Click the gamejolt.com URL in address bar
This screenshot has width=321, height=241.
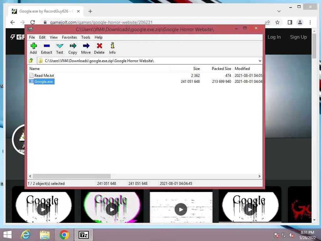tap(101, 22)
